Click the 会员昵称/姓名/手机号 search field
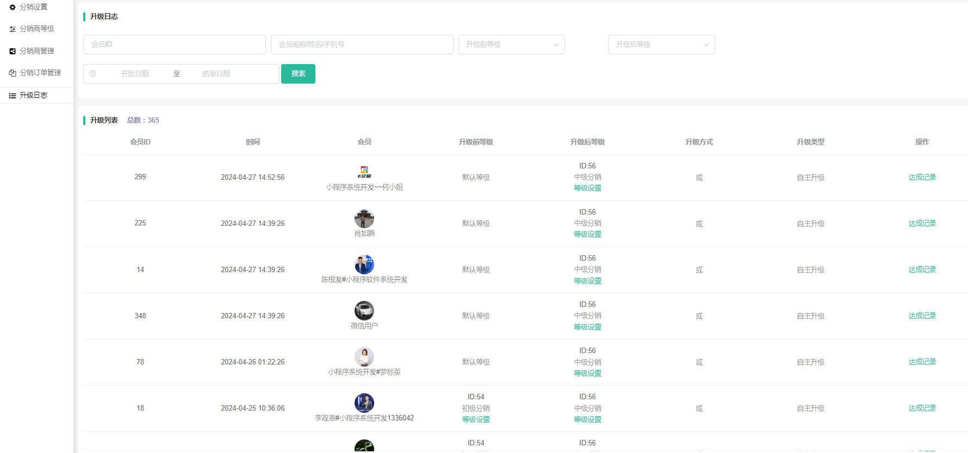 tap(362, 45)
